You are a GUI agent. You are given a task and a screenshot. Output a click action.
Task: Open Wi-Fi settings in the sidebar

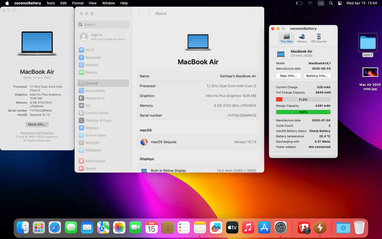103,50
